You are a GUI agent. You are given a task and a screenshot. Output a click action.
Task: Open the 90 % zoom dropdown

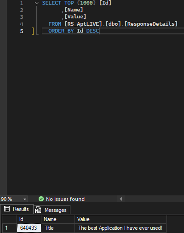pyautogui.click(x=25, y=199)
